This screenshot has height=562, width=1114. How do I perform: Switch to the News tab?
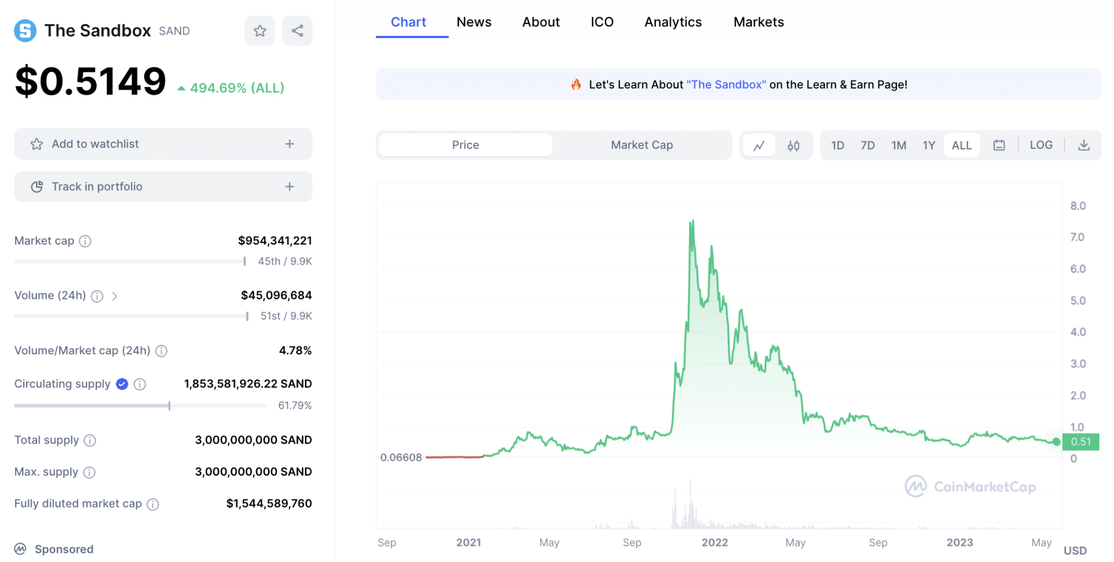[474, 22]
